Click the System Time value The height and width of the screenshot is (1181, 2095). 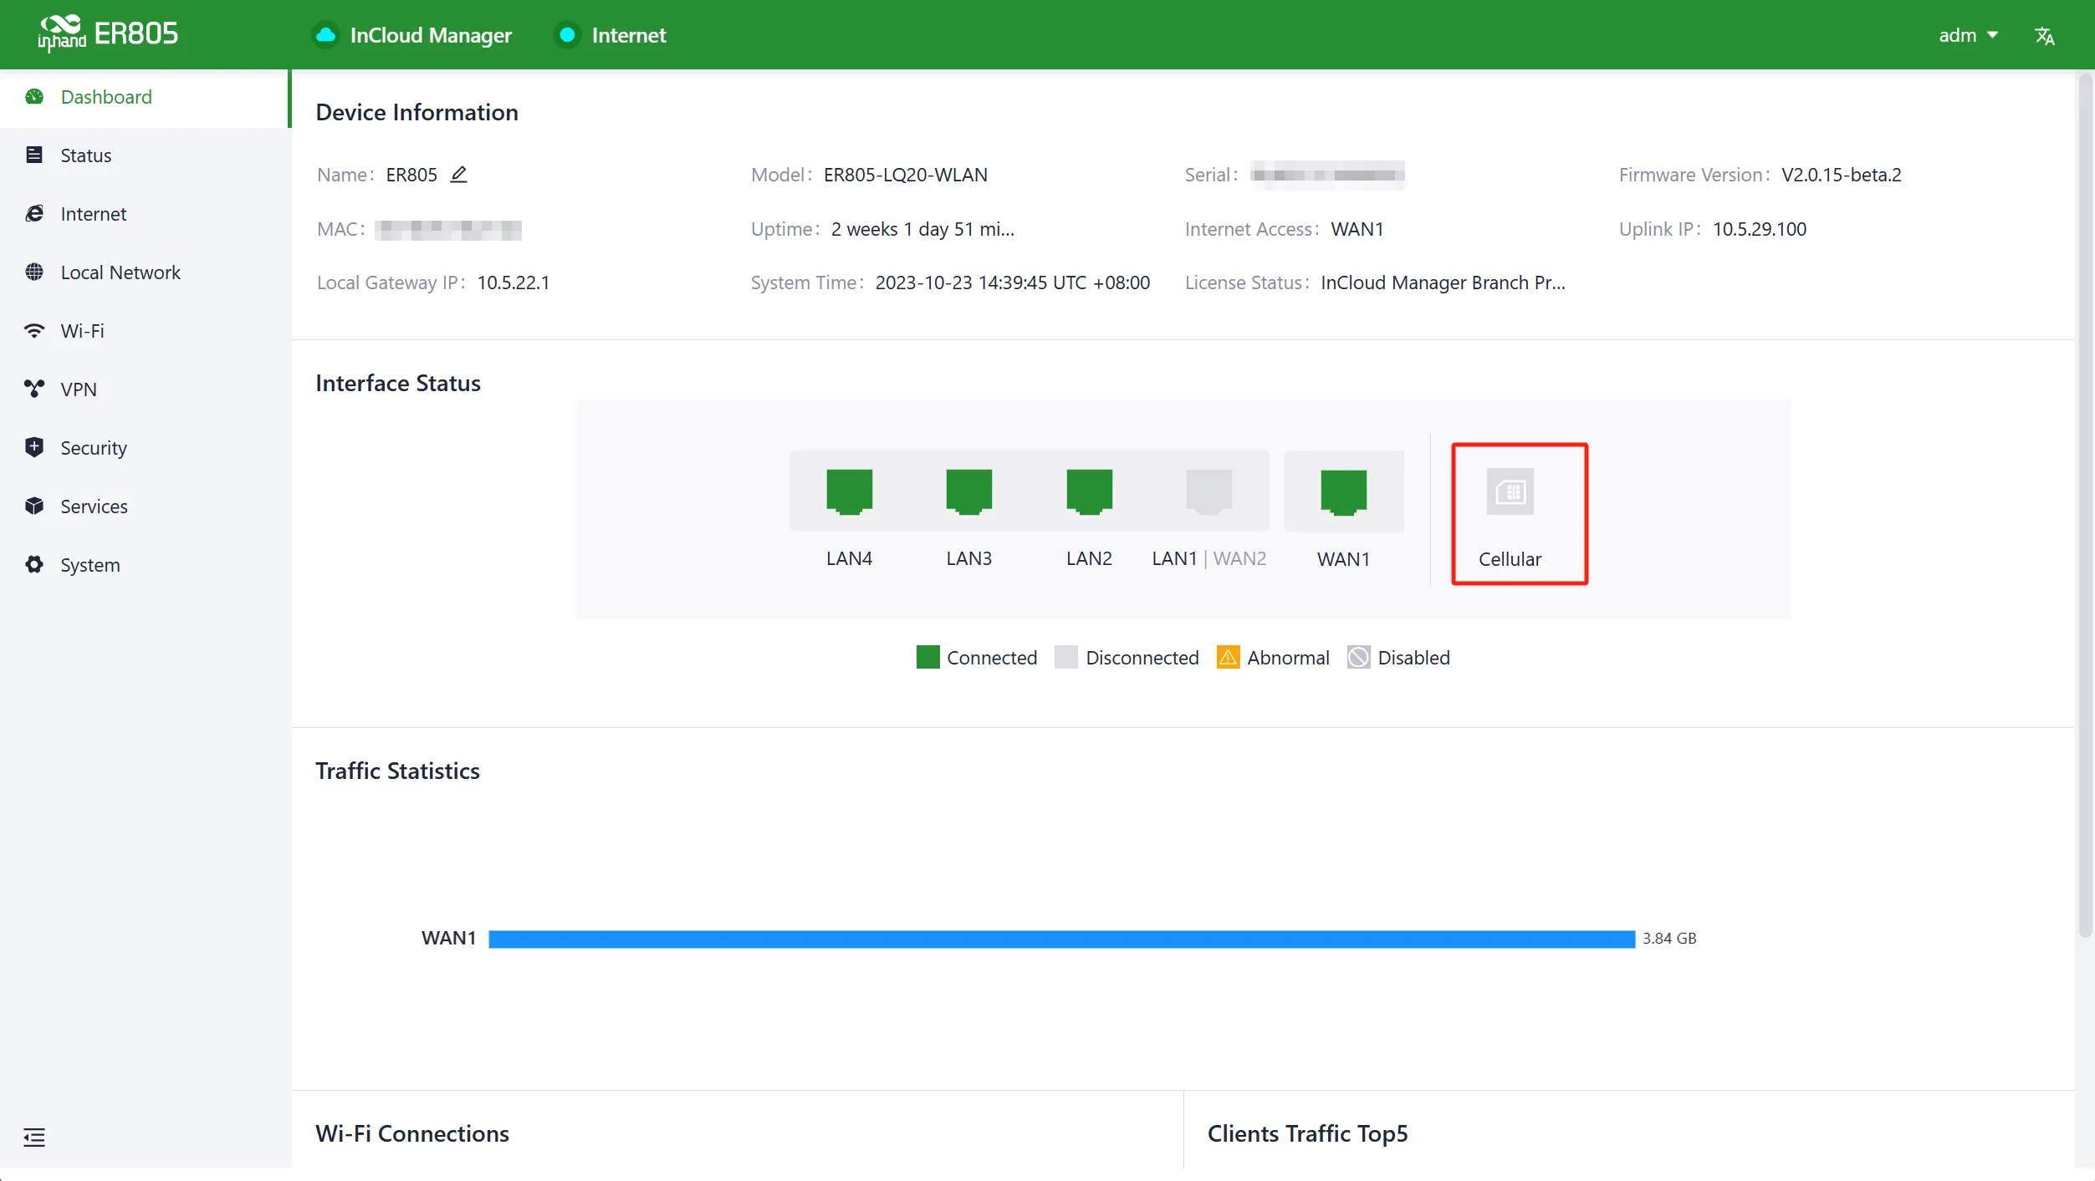(1013, 283)
